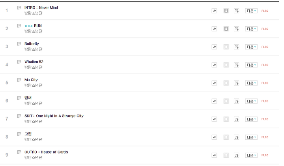Open the music video icon for RUN
284x166 pixels.
pos(226,29)
